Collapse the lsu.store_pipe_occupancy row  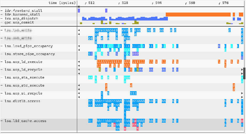[x=2, y=54]
